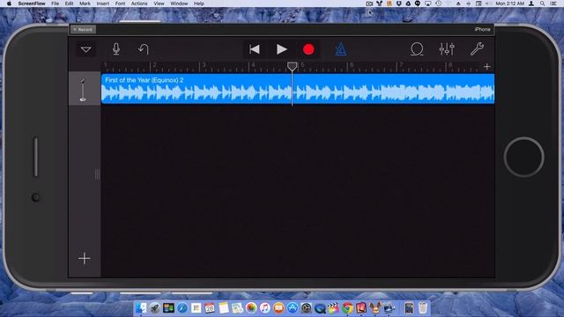Add song section with ruler plus button
This screenshot has width=564, height=317.
tap(486, 67)
